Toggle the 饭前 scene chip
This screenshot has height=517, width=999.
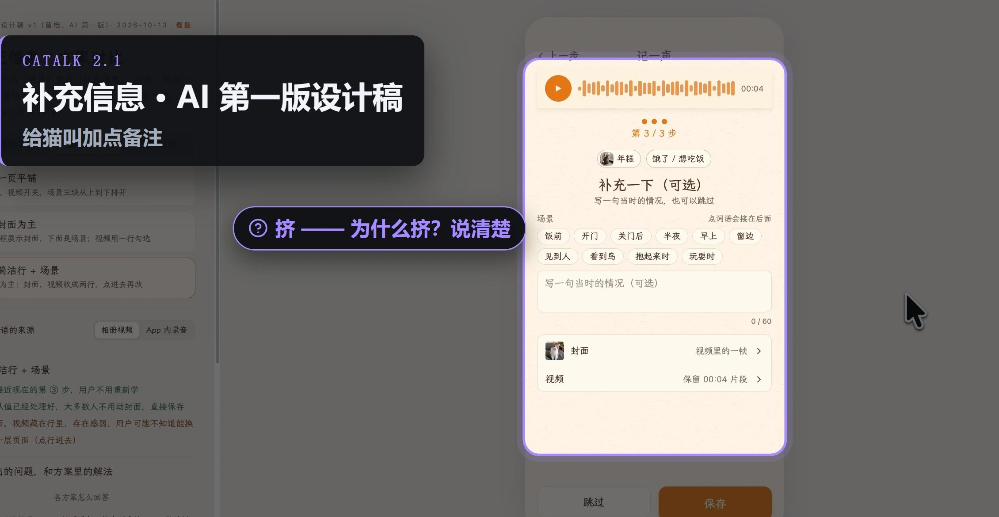point(553,236)
